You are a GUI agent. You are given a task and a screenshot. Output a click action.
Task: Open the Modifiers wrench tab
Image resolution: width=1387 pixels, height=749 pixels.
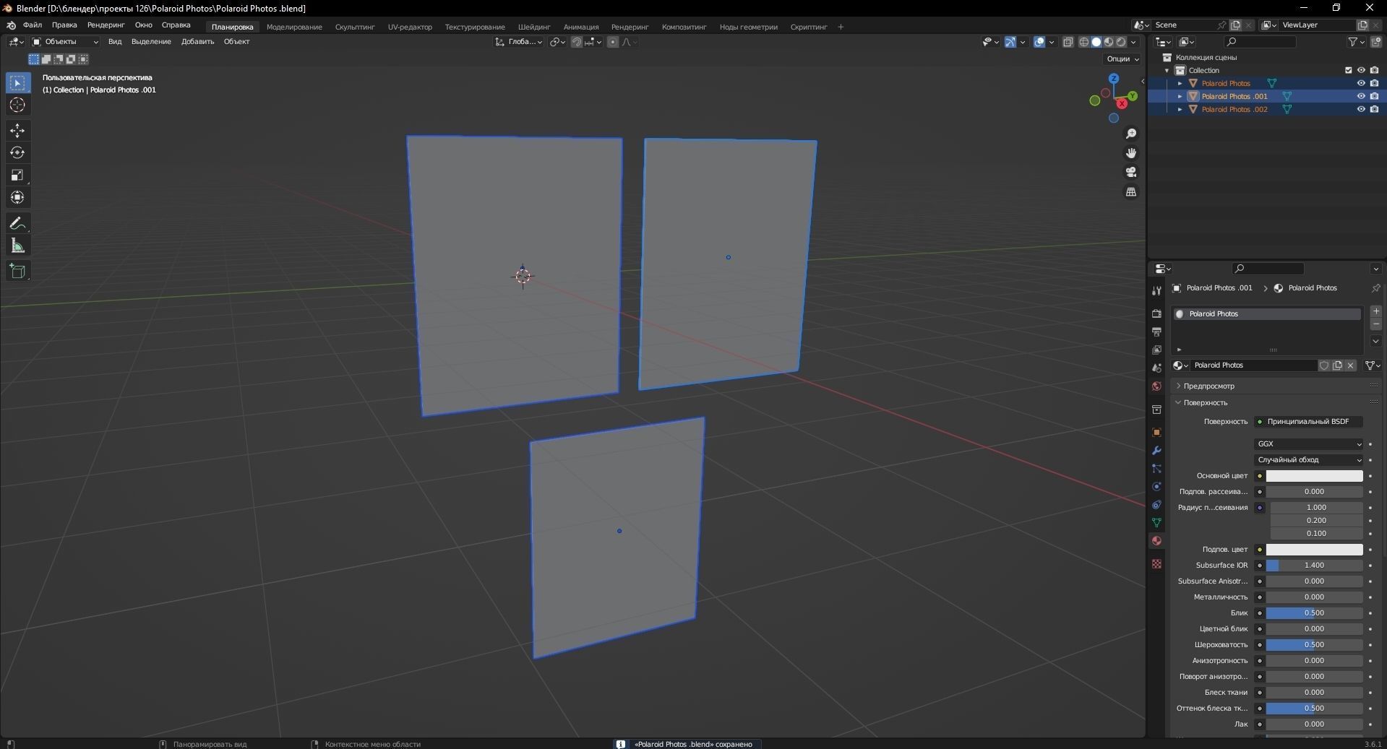pos(1156,451)
